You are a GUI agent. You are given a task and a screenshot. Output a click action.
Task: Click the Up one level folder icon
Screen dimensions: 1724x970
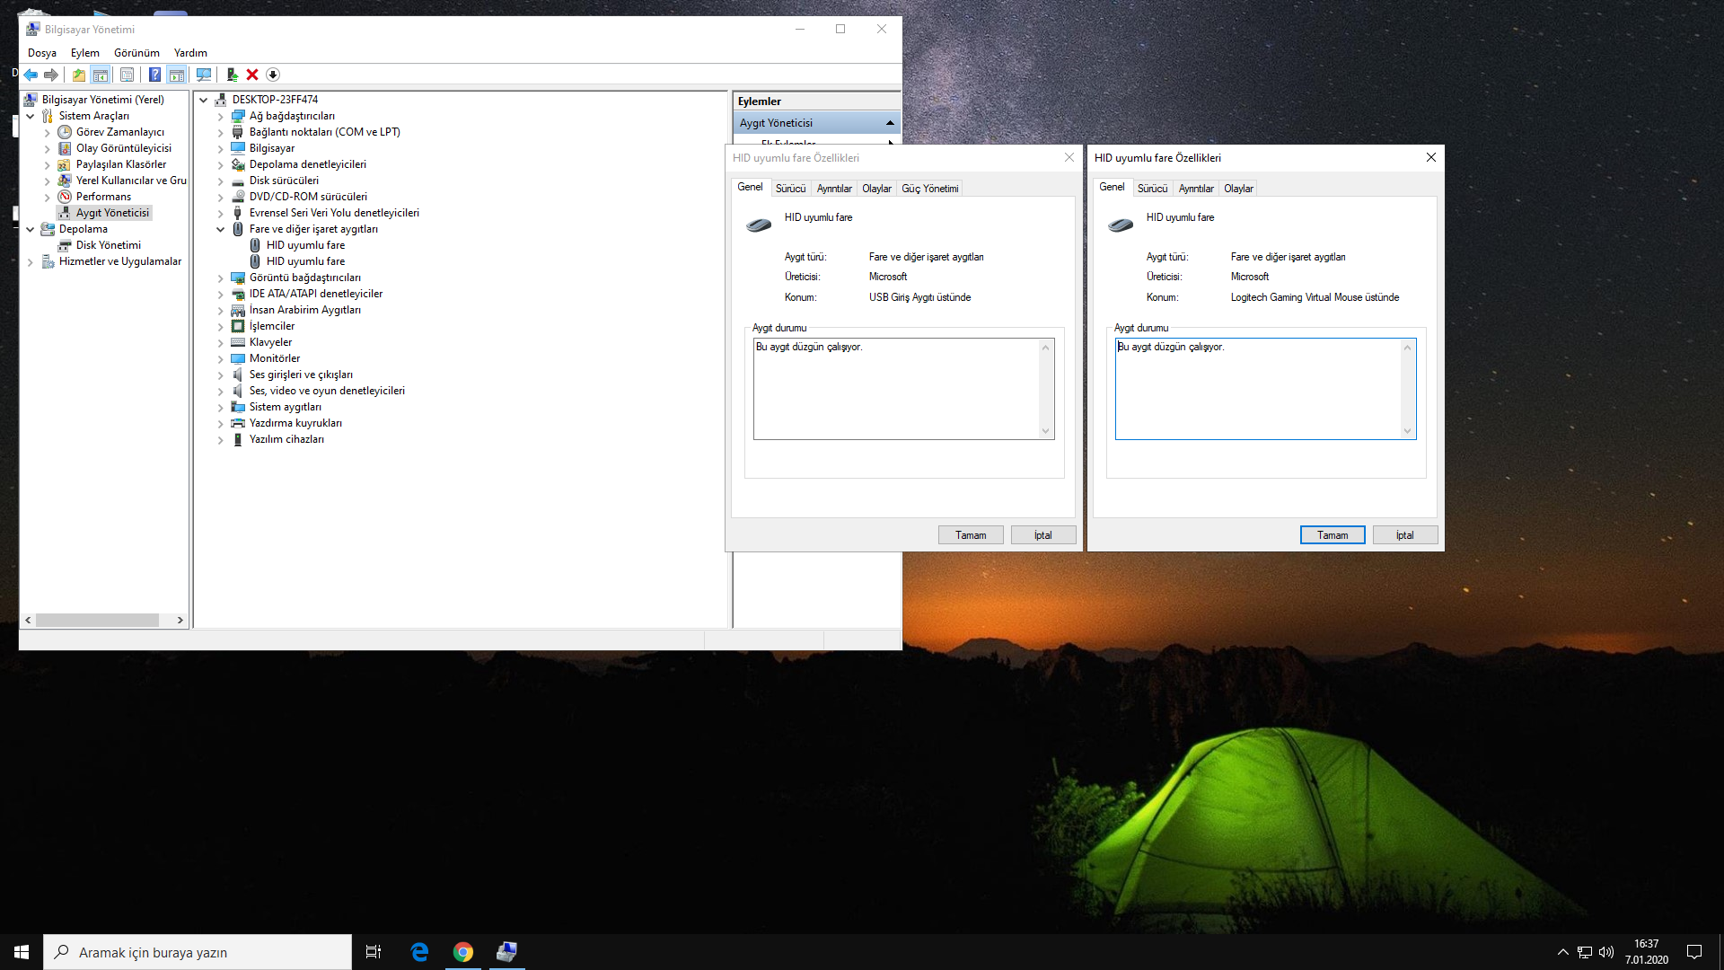tap(79, 75)
